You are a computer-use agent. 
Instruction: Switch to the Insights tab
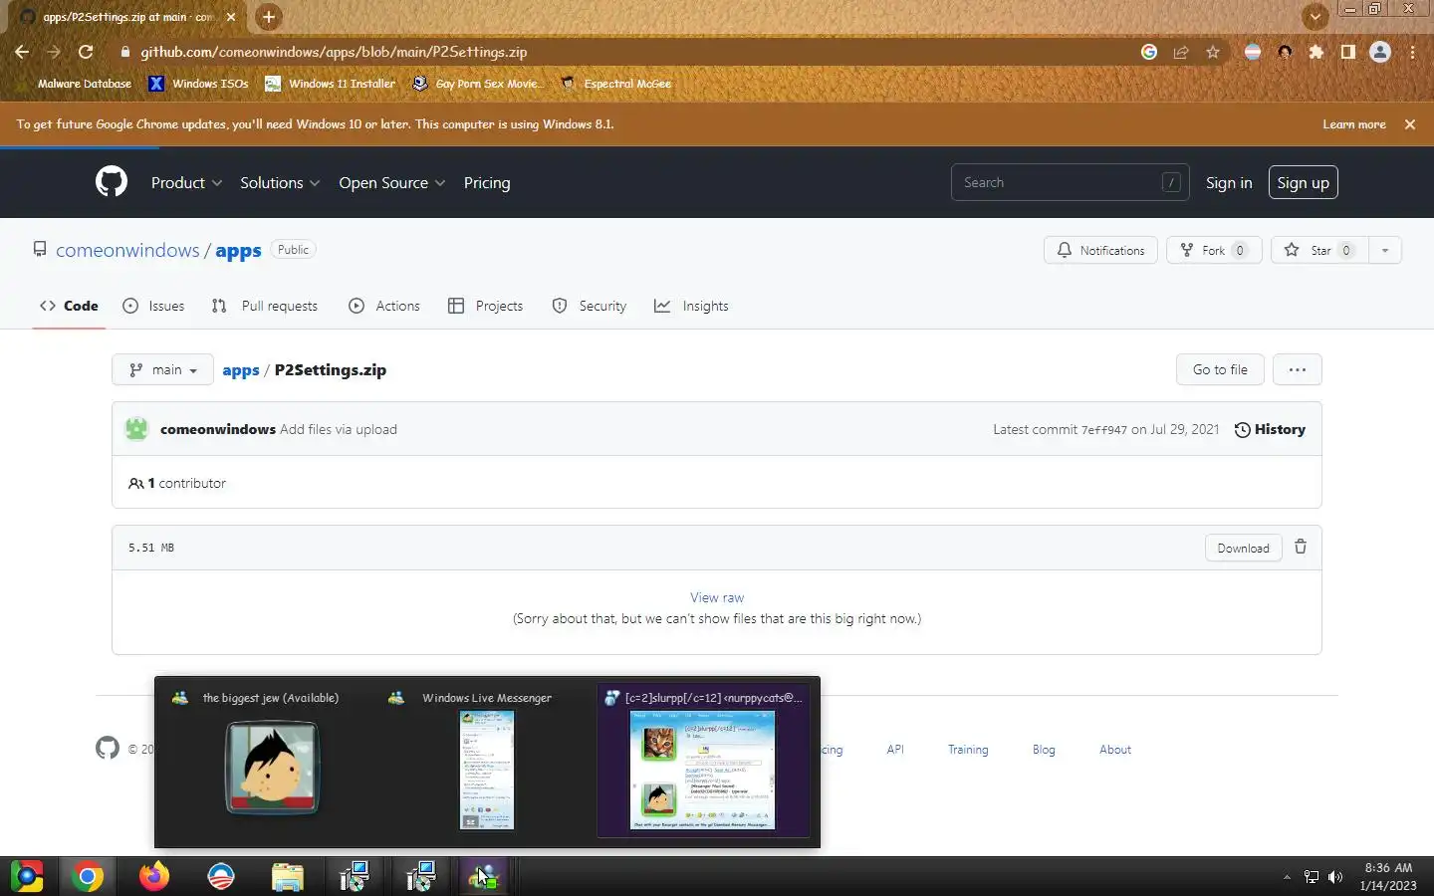click(691, 306)
